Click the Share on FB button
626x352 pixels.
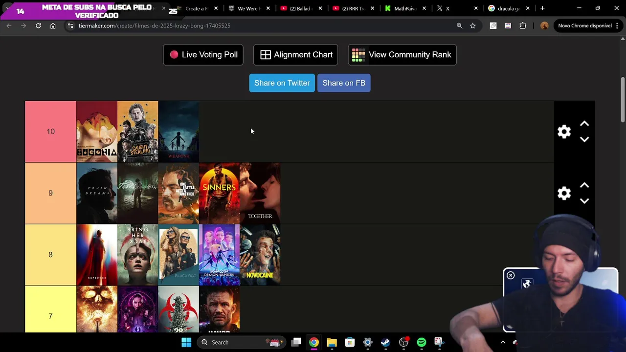pos(344,83)
